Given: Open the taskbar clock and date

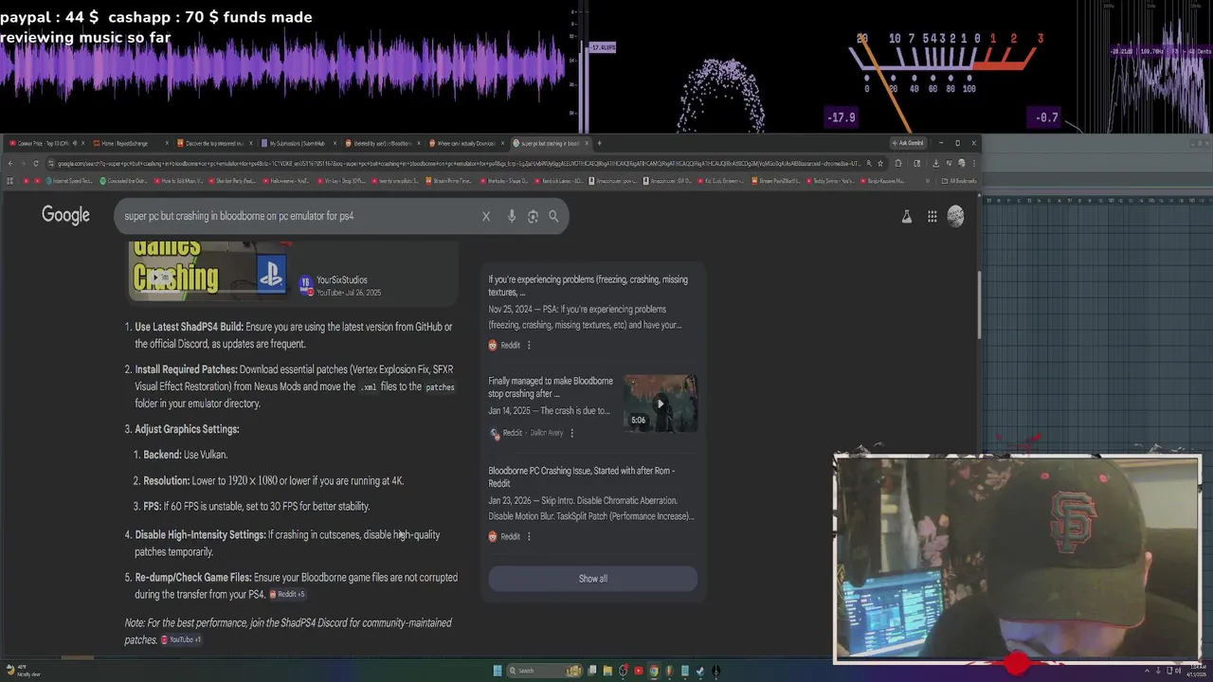Looking at the screenshot, I should click(1195, 671).
